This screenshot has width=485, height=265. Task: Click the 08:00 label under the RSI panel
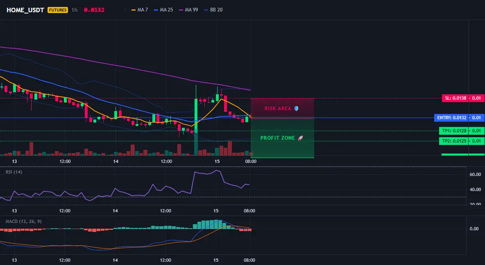pyautogui.click(x=249, y=211)
